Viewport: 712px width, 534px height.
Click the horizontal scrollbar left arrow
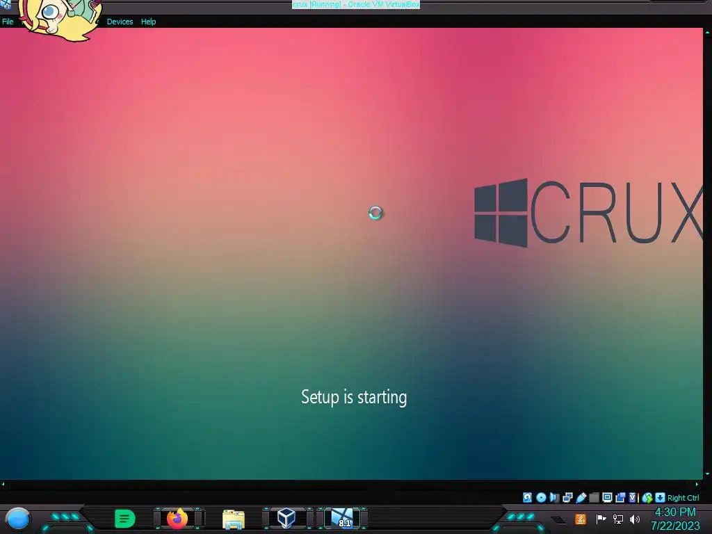[x=3, y=485]
